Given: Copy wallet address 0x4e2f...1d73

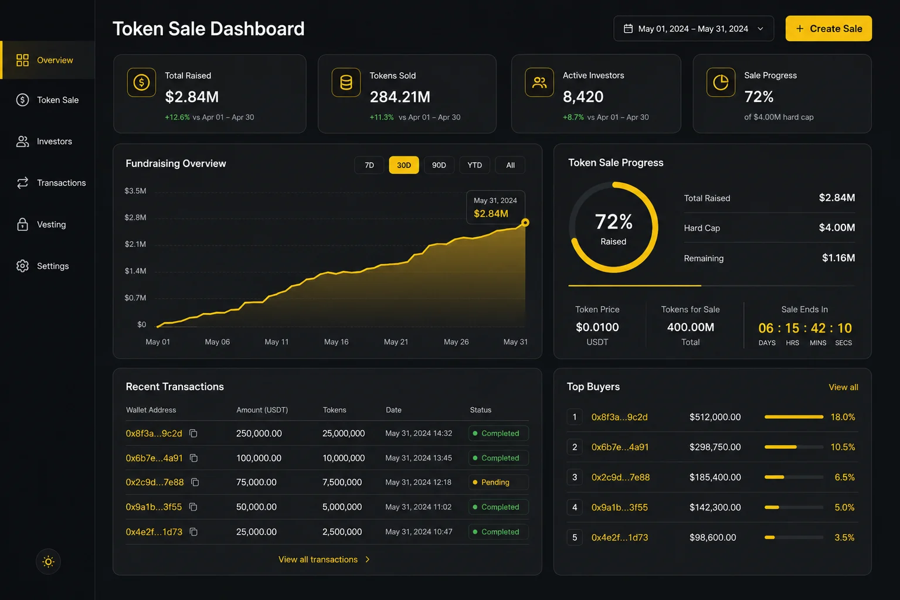Looking at the screenshot, I should click(193, 532).
